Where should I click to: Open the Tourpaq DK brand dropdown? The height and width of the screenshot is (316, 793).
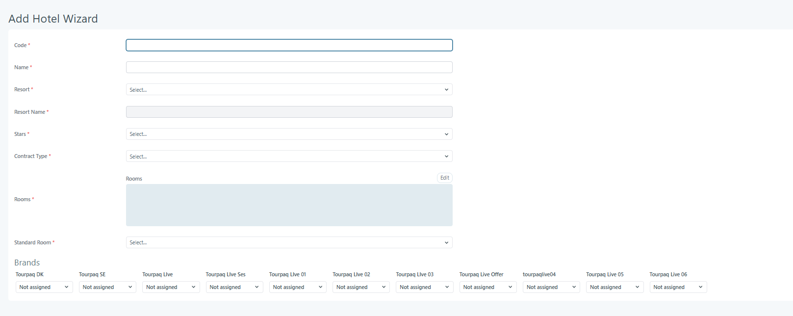click(x=44, y=287)
